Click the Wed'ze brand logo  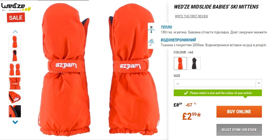(16, 7)
